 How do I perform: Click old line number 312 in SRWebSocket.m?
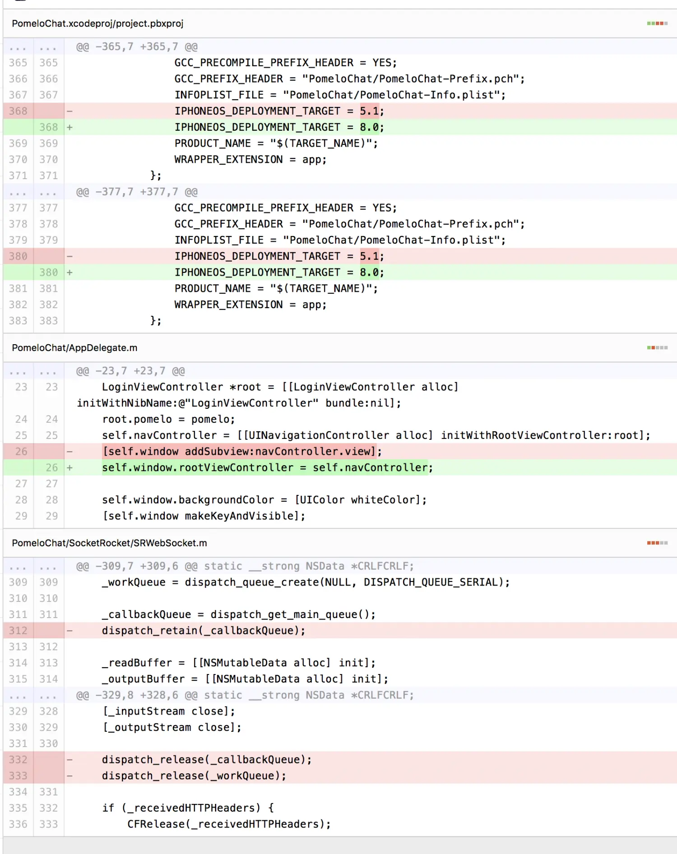click(18, 631)
